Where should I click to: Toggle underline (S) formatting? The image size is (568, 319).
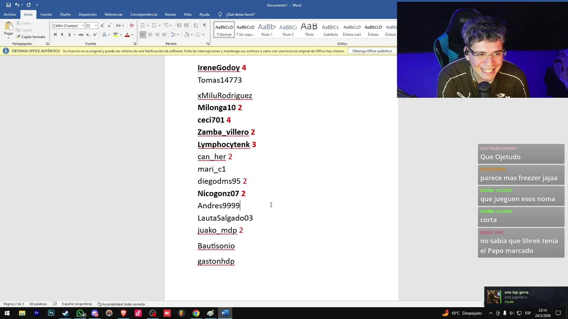(x=69, y=35)
